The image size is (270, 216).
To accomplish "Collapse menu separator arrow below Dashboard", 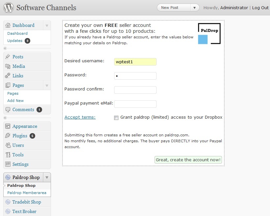I will [x=5, y=49].
